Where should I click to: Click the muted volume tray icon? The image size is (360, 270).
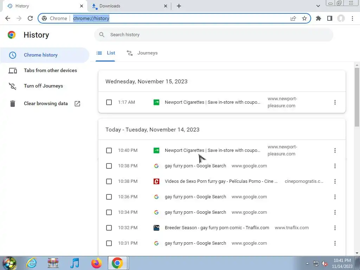pyautogui.click(x=324, y=263)
